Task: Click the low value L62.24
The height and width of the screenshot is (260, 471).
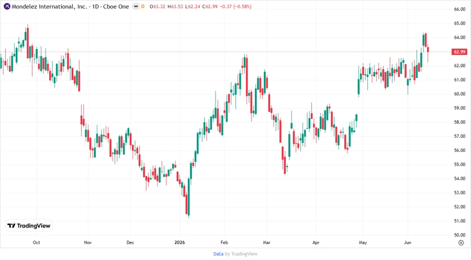Action: tap(193, 7)
